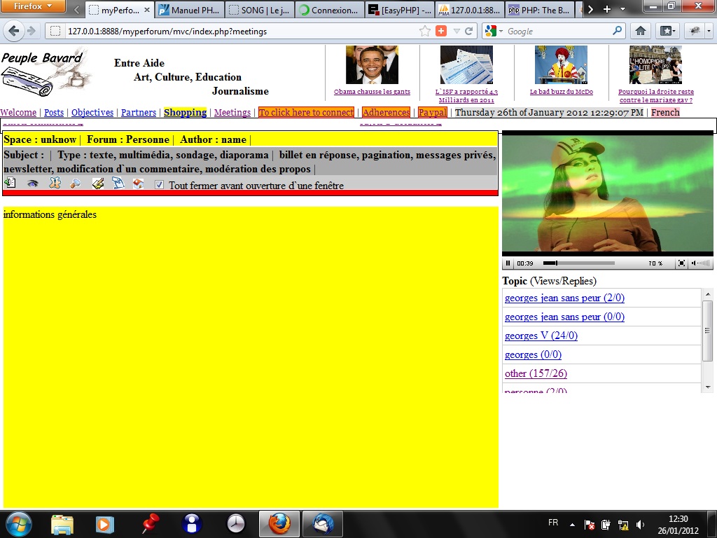Viewport: 717px width, 538px height.
Task: Show hidden tray icons arrow
Action: [x=572, y=524]
